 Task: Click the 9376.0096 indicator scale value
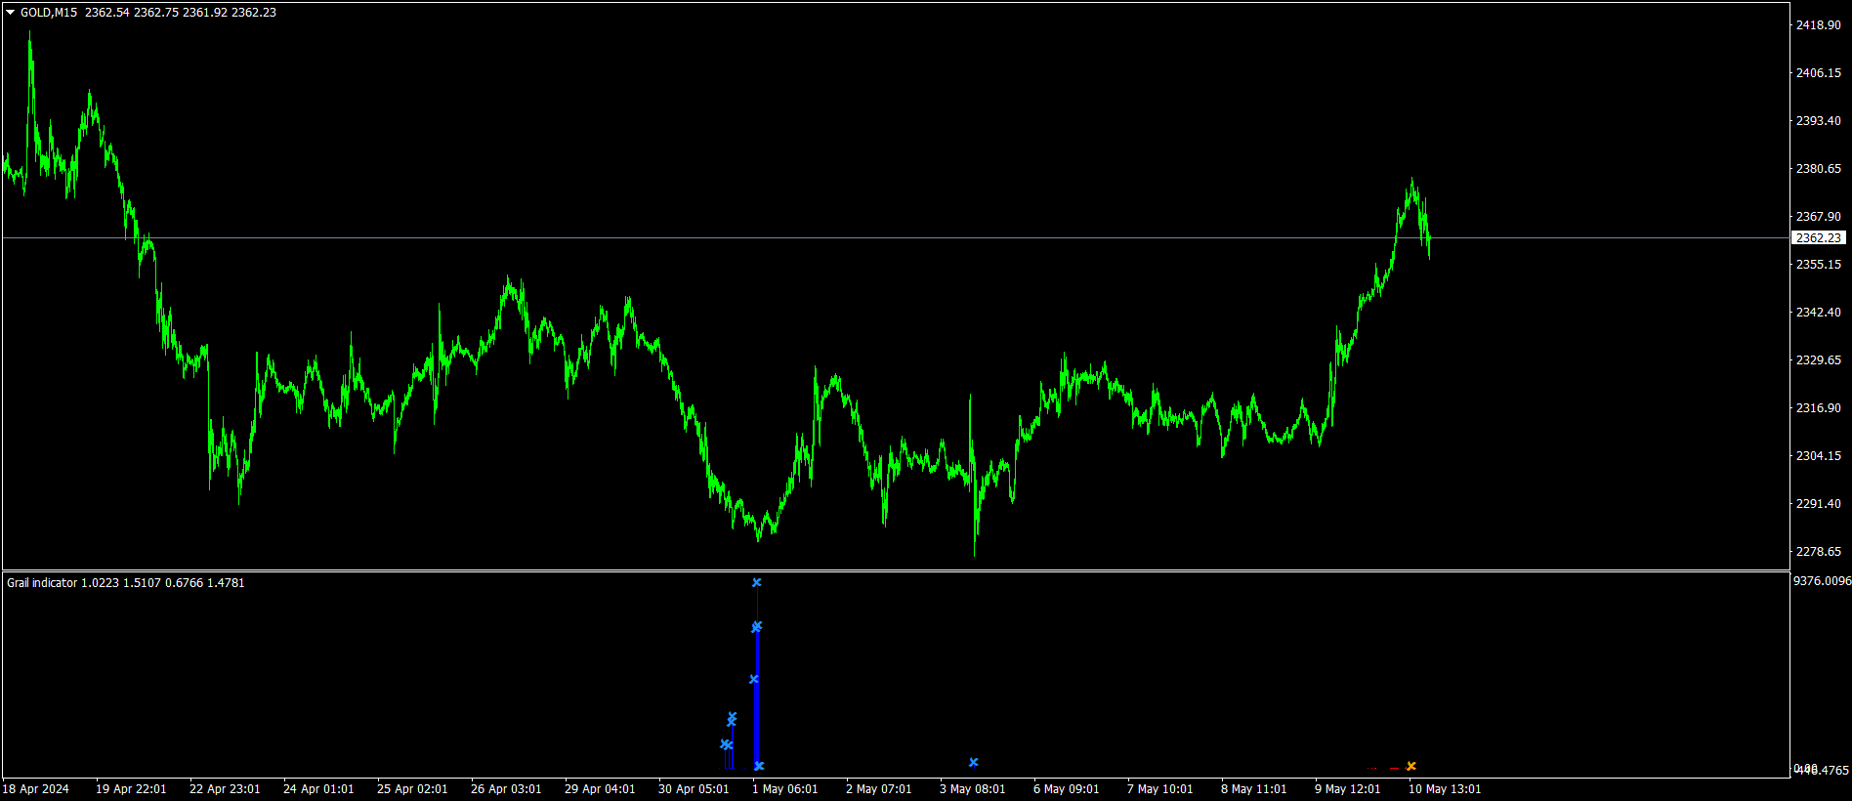(1823, 581)
